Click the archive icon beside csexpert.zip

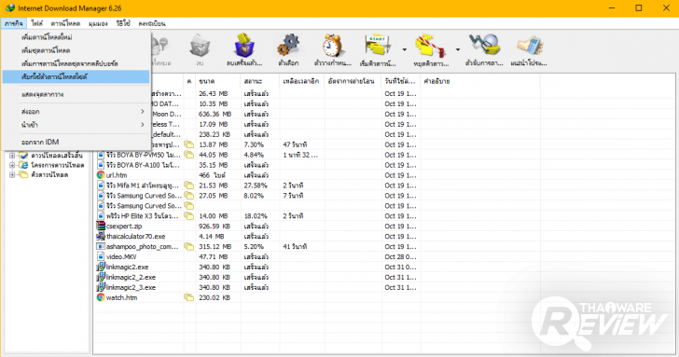pyautogui.click(x=101, y=226)
